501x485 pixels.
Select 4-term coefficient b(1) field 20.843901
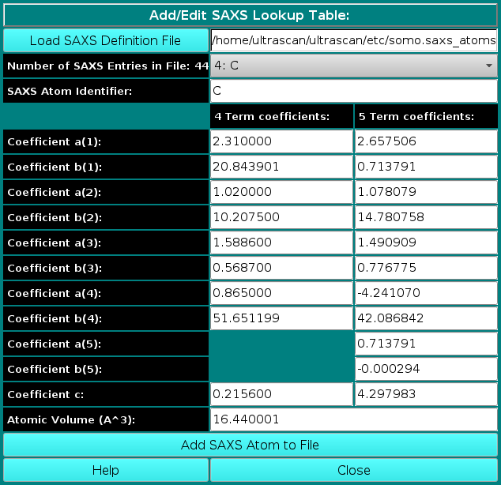pyautogui.click(x=281, y=167)
